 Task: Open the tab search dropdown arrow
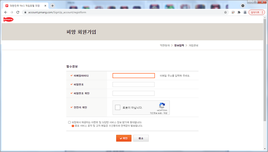(x=243, y=6)
